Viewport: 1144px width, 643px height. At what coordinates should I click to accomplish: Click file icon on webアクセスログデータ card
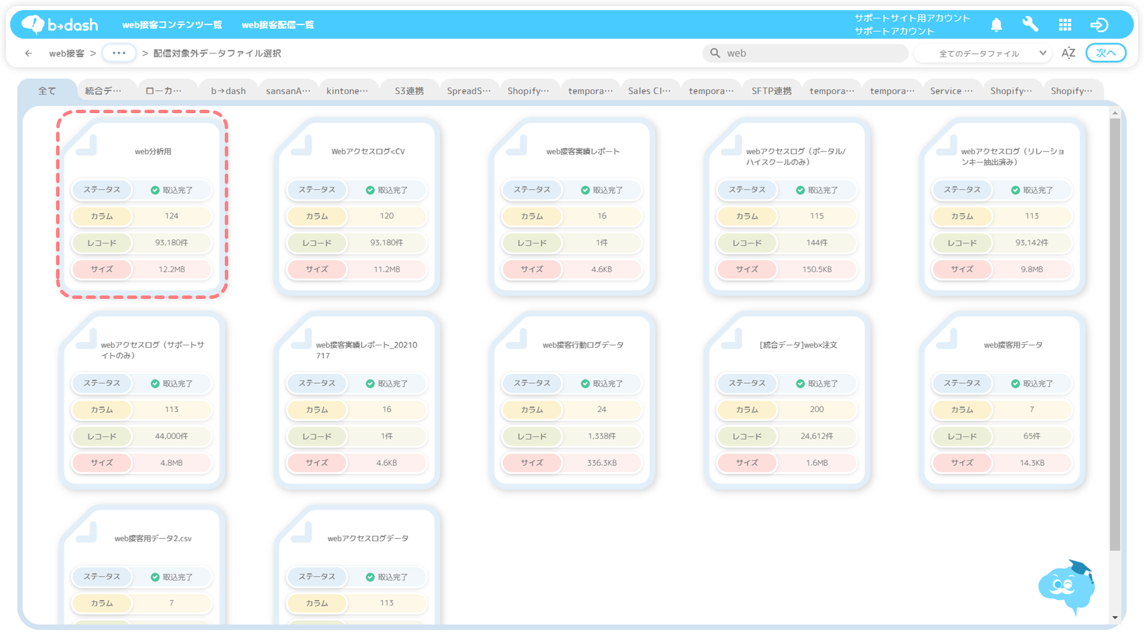(x=301, y=532)
